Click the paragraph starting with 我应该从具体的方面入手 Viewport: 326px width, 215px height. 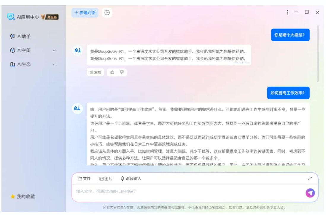click(x=198, y=155)
